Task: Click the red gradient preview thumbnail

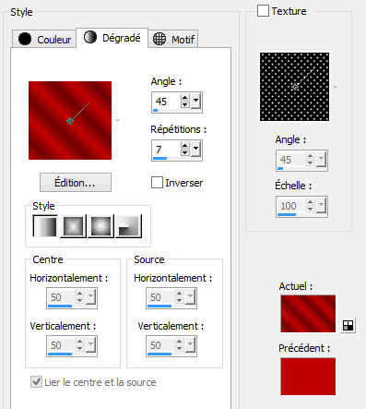Action: (70, 120)
